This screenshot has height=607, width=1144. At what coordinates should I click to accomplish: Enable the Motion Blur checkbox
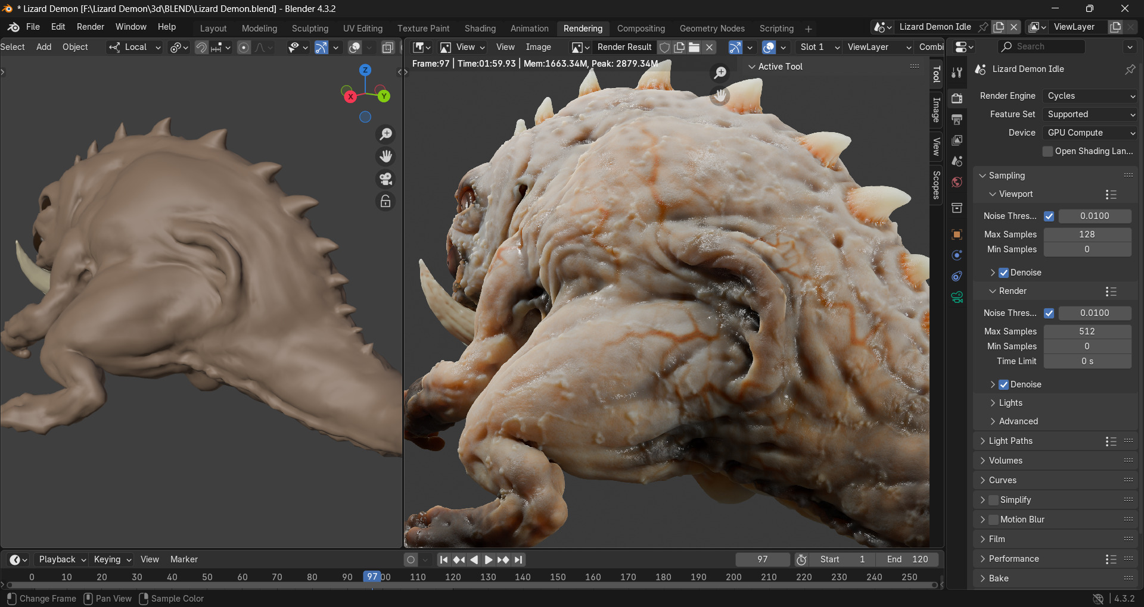coord(993,520)
